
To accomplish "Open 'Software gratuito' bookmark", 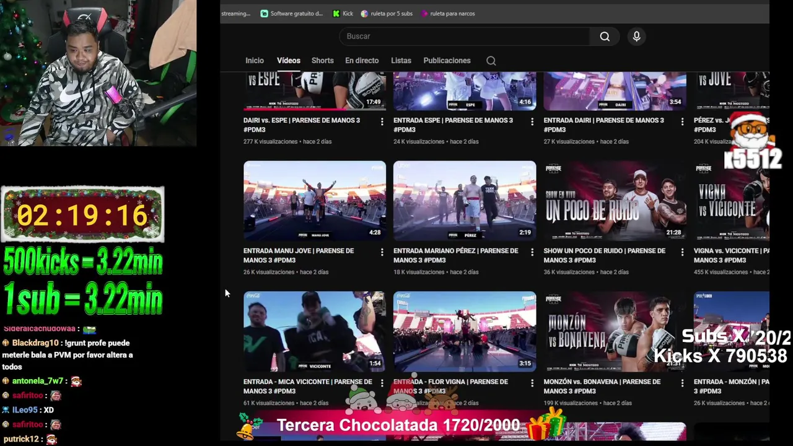I will [292, 14].
